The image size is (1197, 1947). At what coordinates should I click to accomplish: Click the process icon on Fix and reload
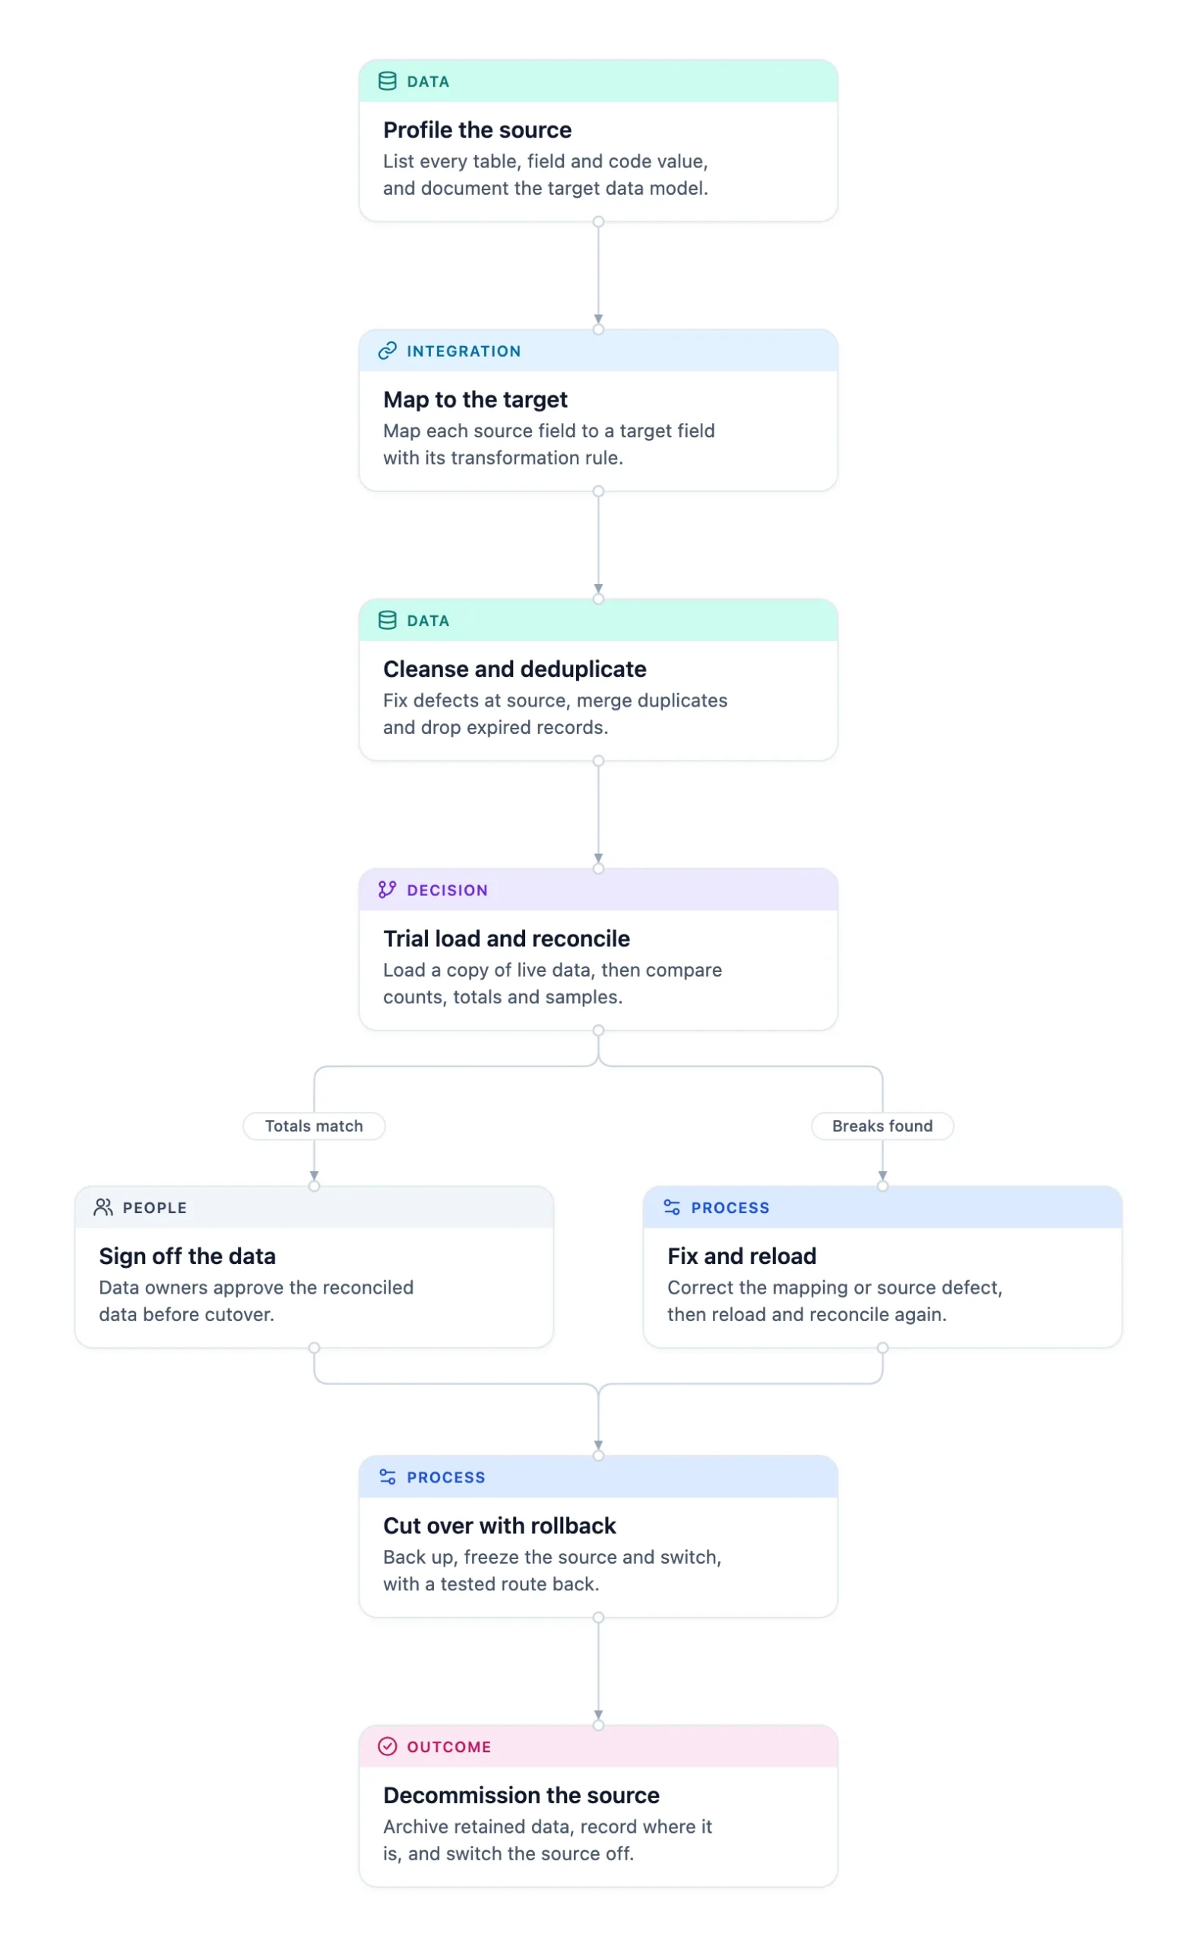[671, 1207]
